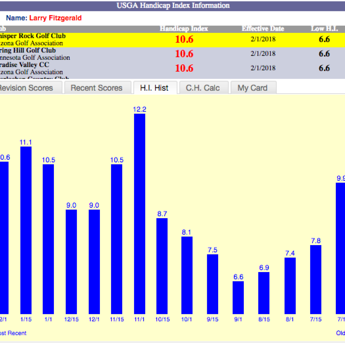The height and width of the screenshot is (345, 345).
Task: Click the 7.5 bar for 9/15
Action: [212, 284]
